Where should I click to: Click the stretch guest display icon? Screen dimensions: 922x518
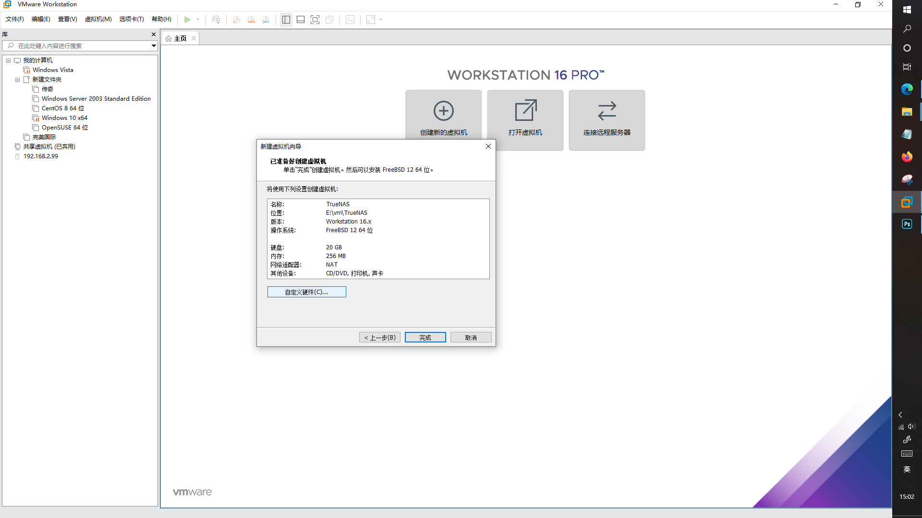pos(371,20)
